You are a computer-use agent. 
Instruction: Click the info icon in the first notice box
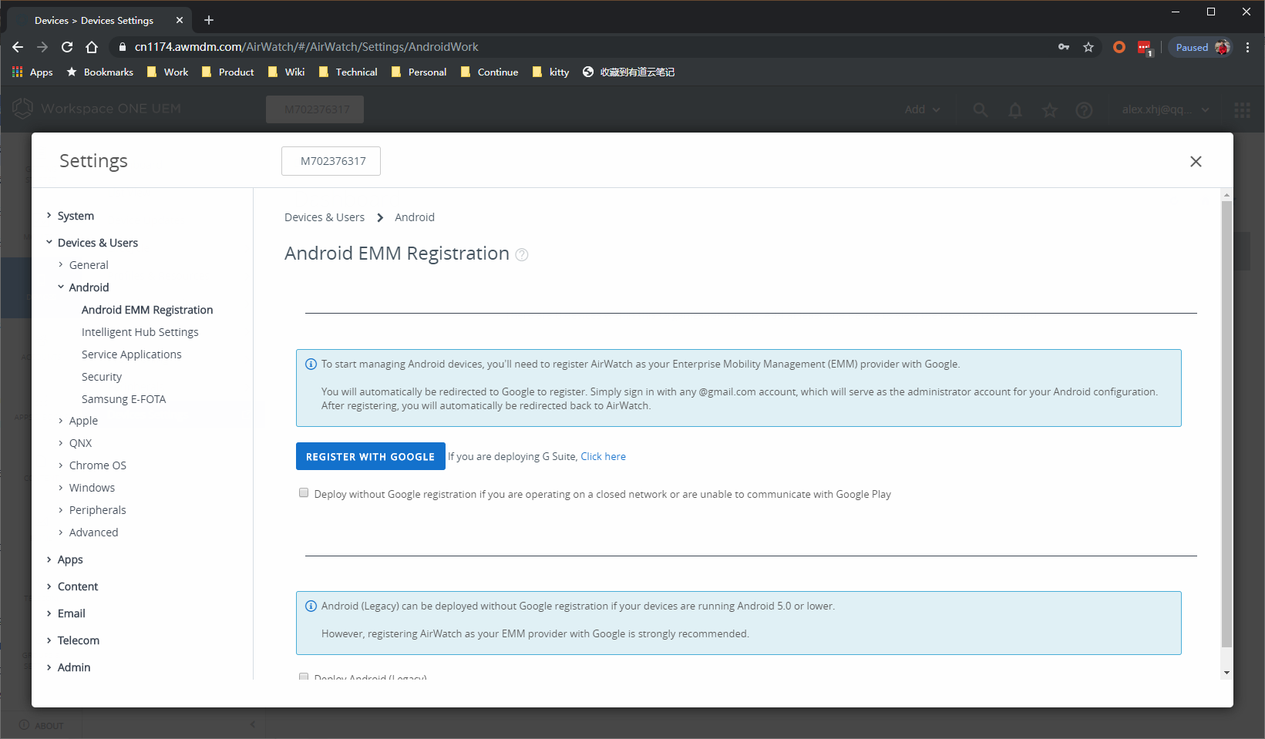click(311, 364)
